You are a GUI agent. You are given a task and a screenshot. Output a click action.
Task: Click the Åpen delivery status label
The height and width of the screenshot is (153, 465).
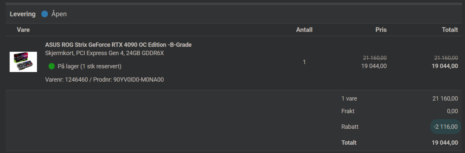pyautogui.click(x=59, y=14)
